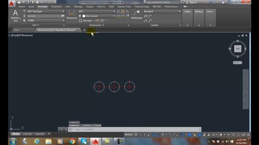Image resolution: width=259 pixels, height=145 pixels.
Task: Toggle lineweight display blue square
Action: (190, 135)
